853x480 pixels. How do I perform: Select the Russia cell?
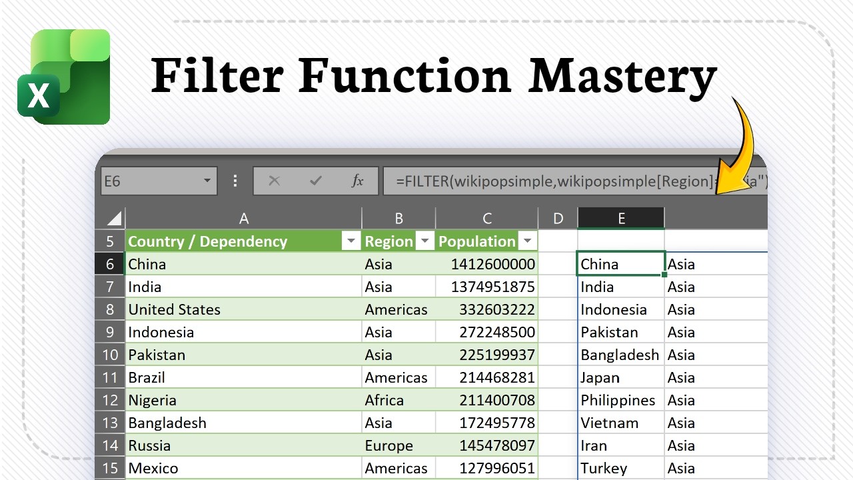click(243, 445)
